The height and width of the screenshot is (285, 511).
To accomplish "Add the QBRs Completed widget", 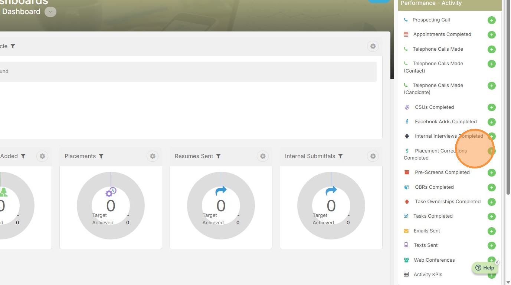I will tap(491, 188).
